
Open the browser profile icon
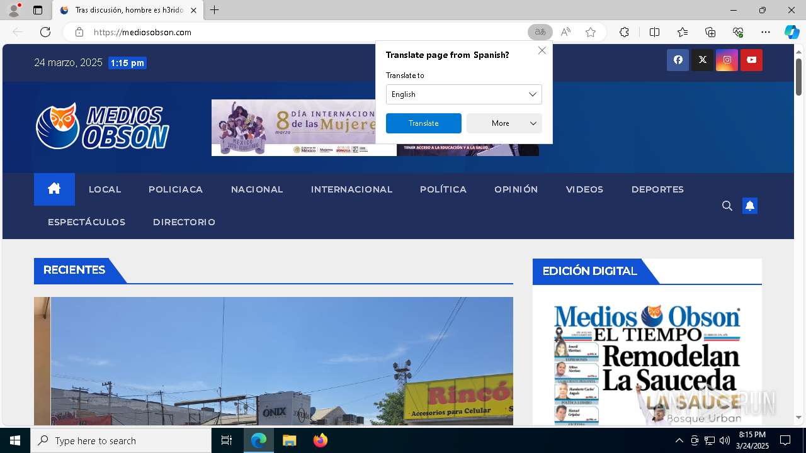[14, 10]
